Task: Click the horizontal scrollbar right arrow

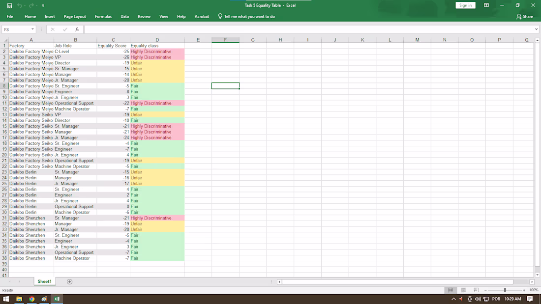Action: coord(532,281)
